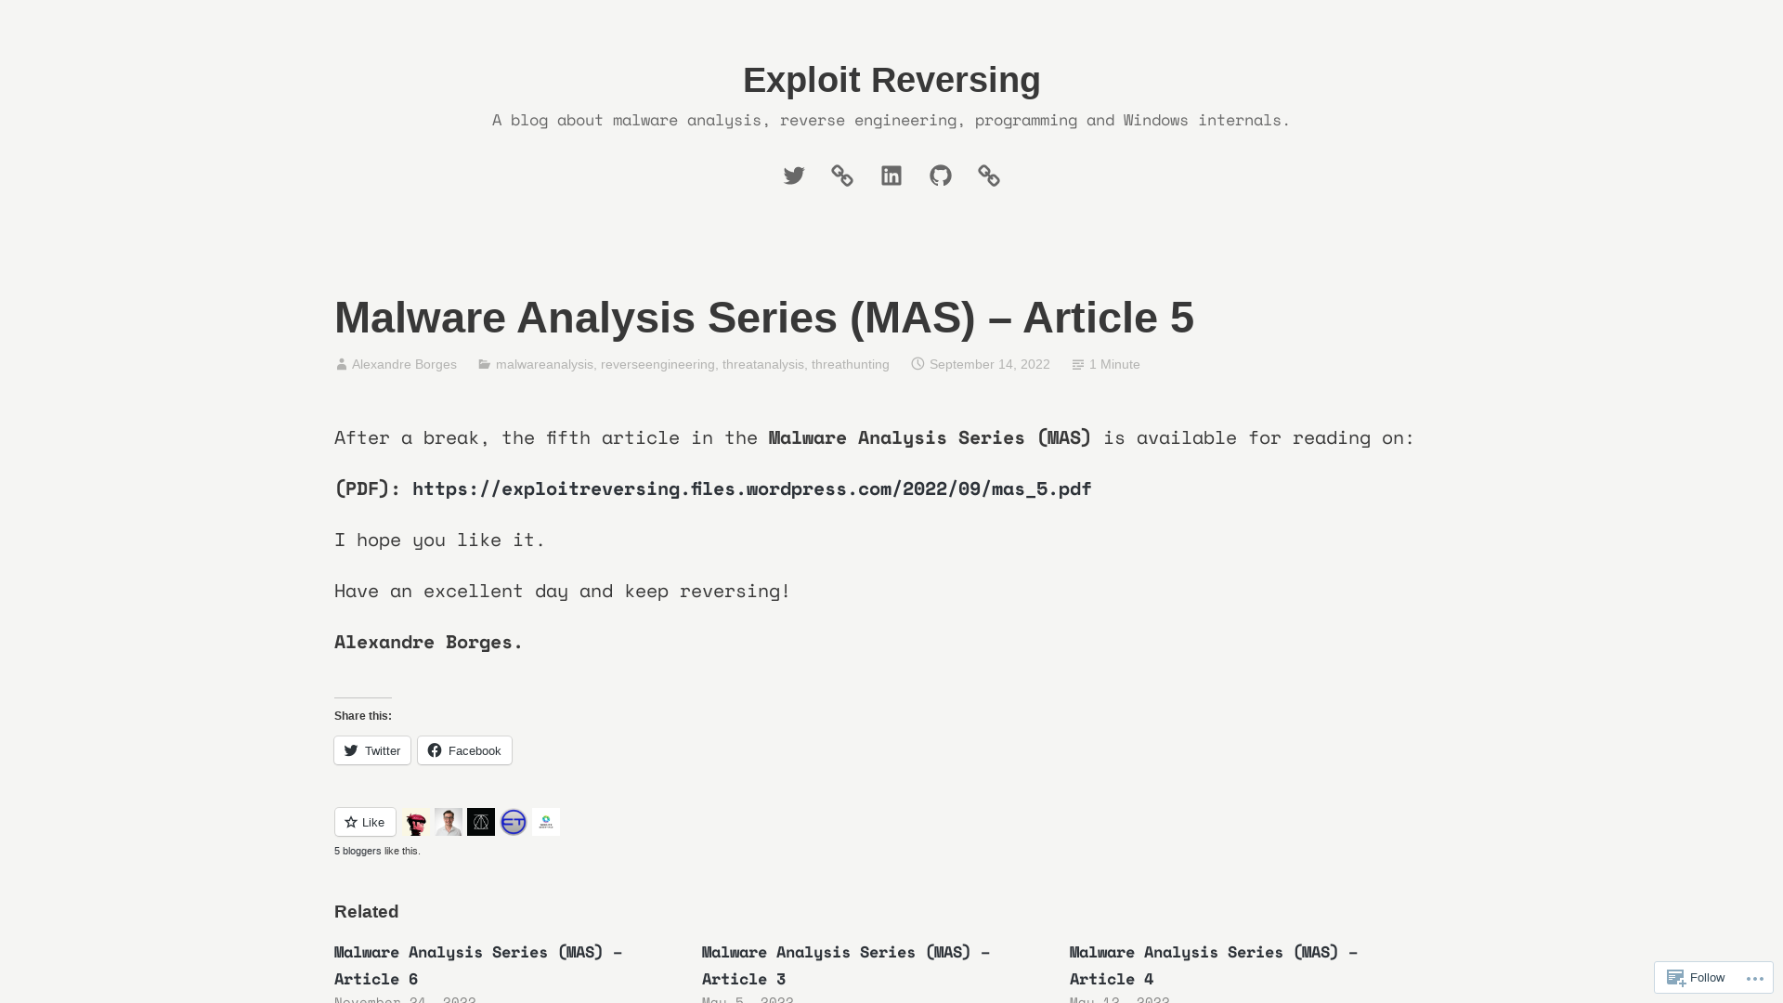Image resolution: width=1783 pixels, height=1003 pixels.
Task: Click the Exploit Reversing blog title
Action: (891, 80)
